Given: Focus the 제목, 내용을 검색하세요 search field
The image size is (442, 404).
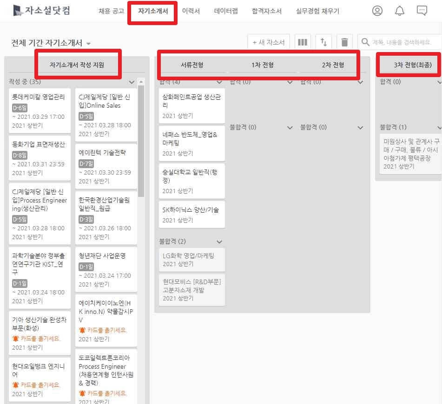Looking at the screenshot, I should pos(402,42).
